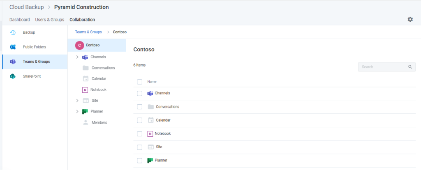This screenshot has height=170, width=421.
Task: Click the Public Folders Outlook icon
Action: [x=13, y=47]
